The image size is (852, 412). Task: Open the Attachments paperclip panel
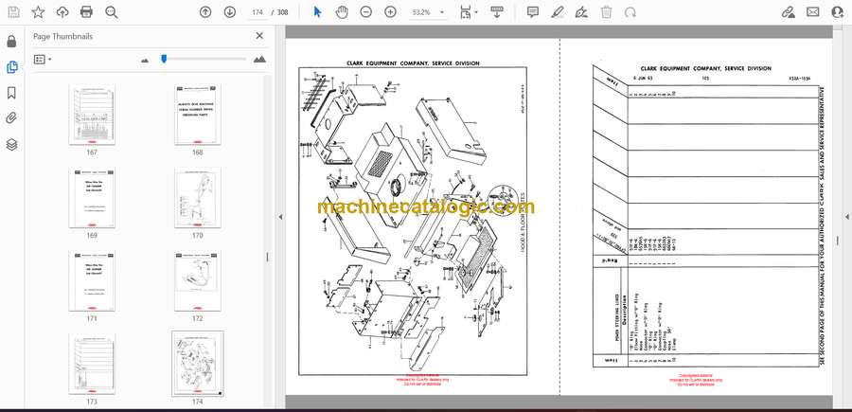click(12, 118)
